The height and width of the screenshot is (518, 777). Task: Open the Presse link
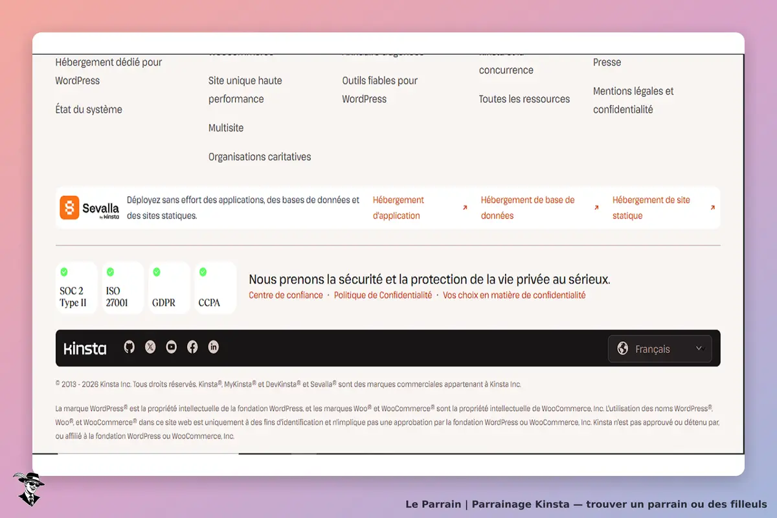pos(607,62)
